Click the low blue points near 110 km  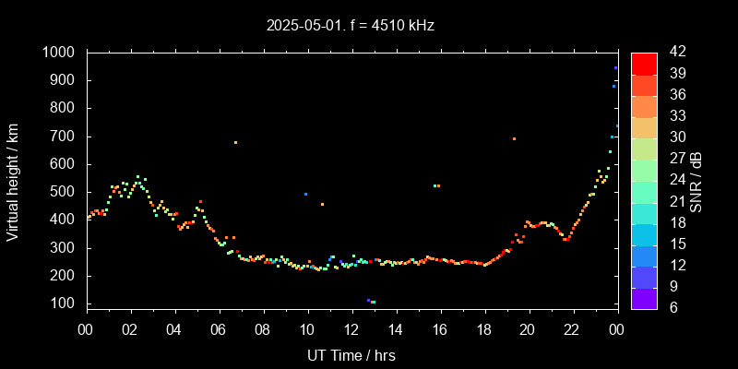click(371, 301)
